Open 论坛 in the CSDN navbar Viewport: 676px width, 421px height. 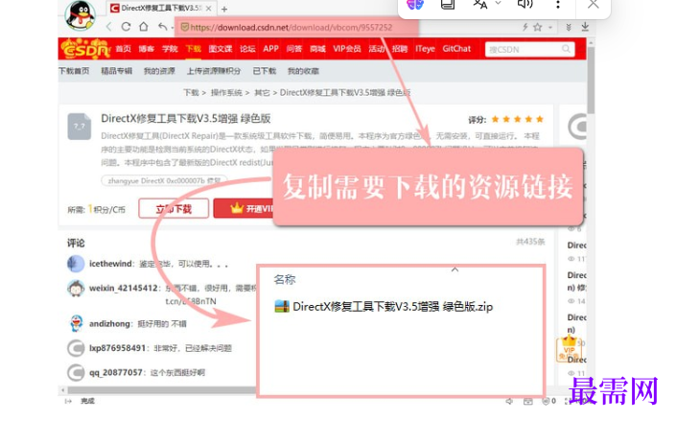click(x=247, y=49)
